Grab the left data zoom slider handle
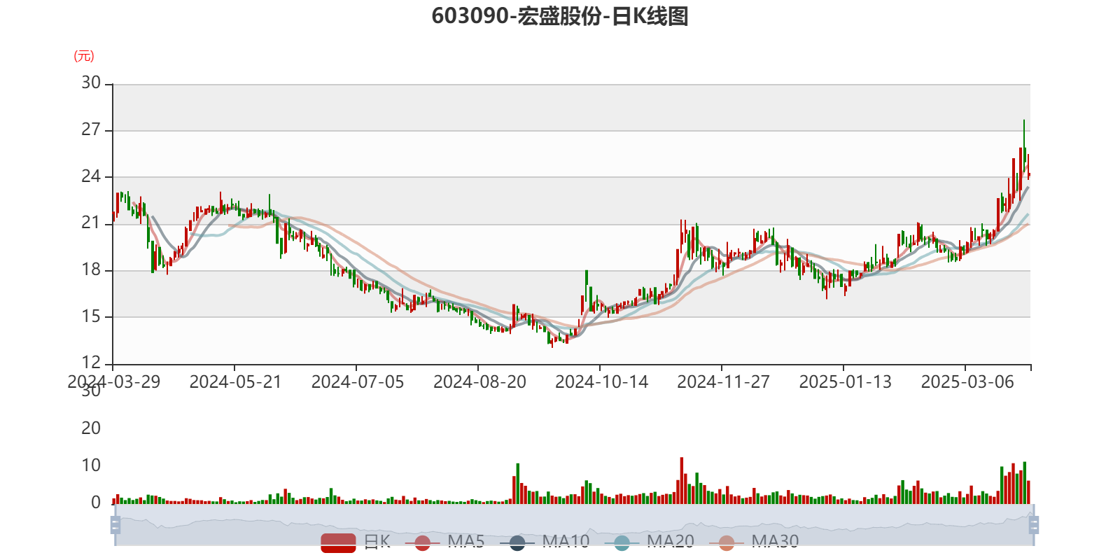The image size is (1120, 560). point(115,525)
